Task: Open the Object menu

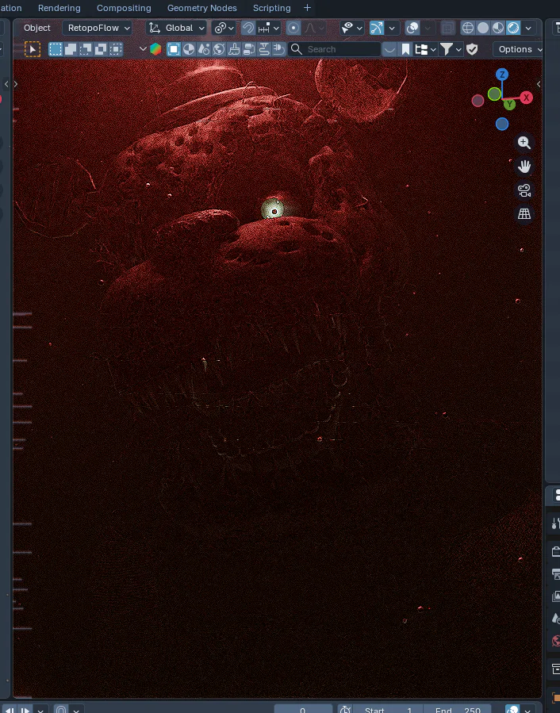Action: coord(36,28)
